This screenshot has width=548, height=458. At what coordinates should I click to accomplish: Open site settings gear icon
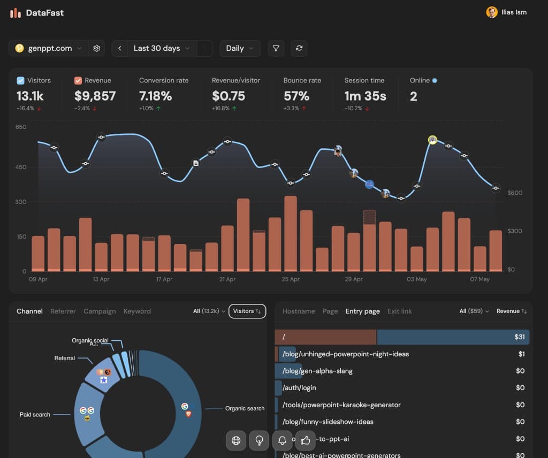[96, 48]
